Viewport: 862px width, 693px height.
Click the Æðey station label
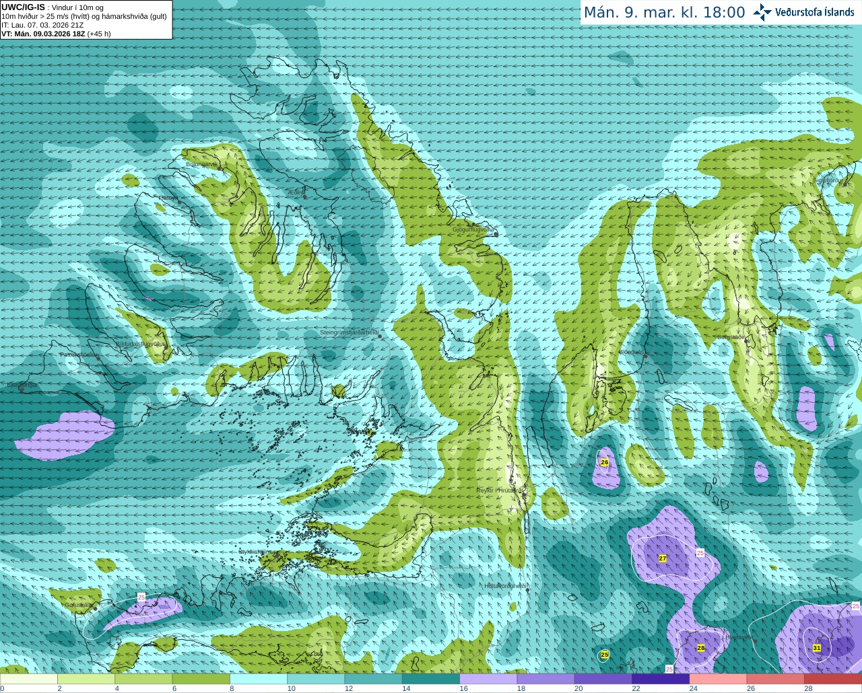point(296,192)
